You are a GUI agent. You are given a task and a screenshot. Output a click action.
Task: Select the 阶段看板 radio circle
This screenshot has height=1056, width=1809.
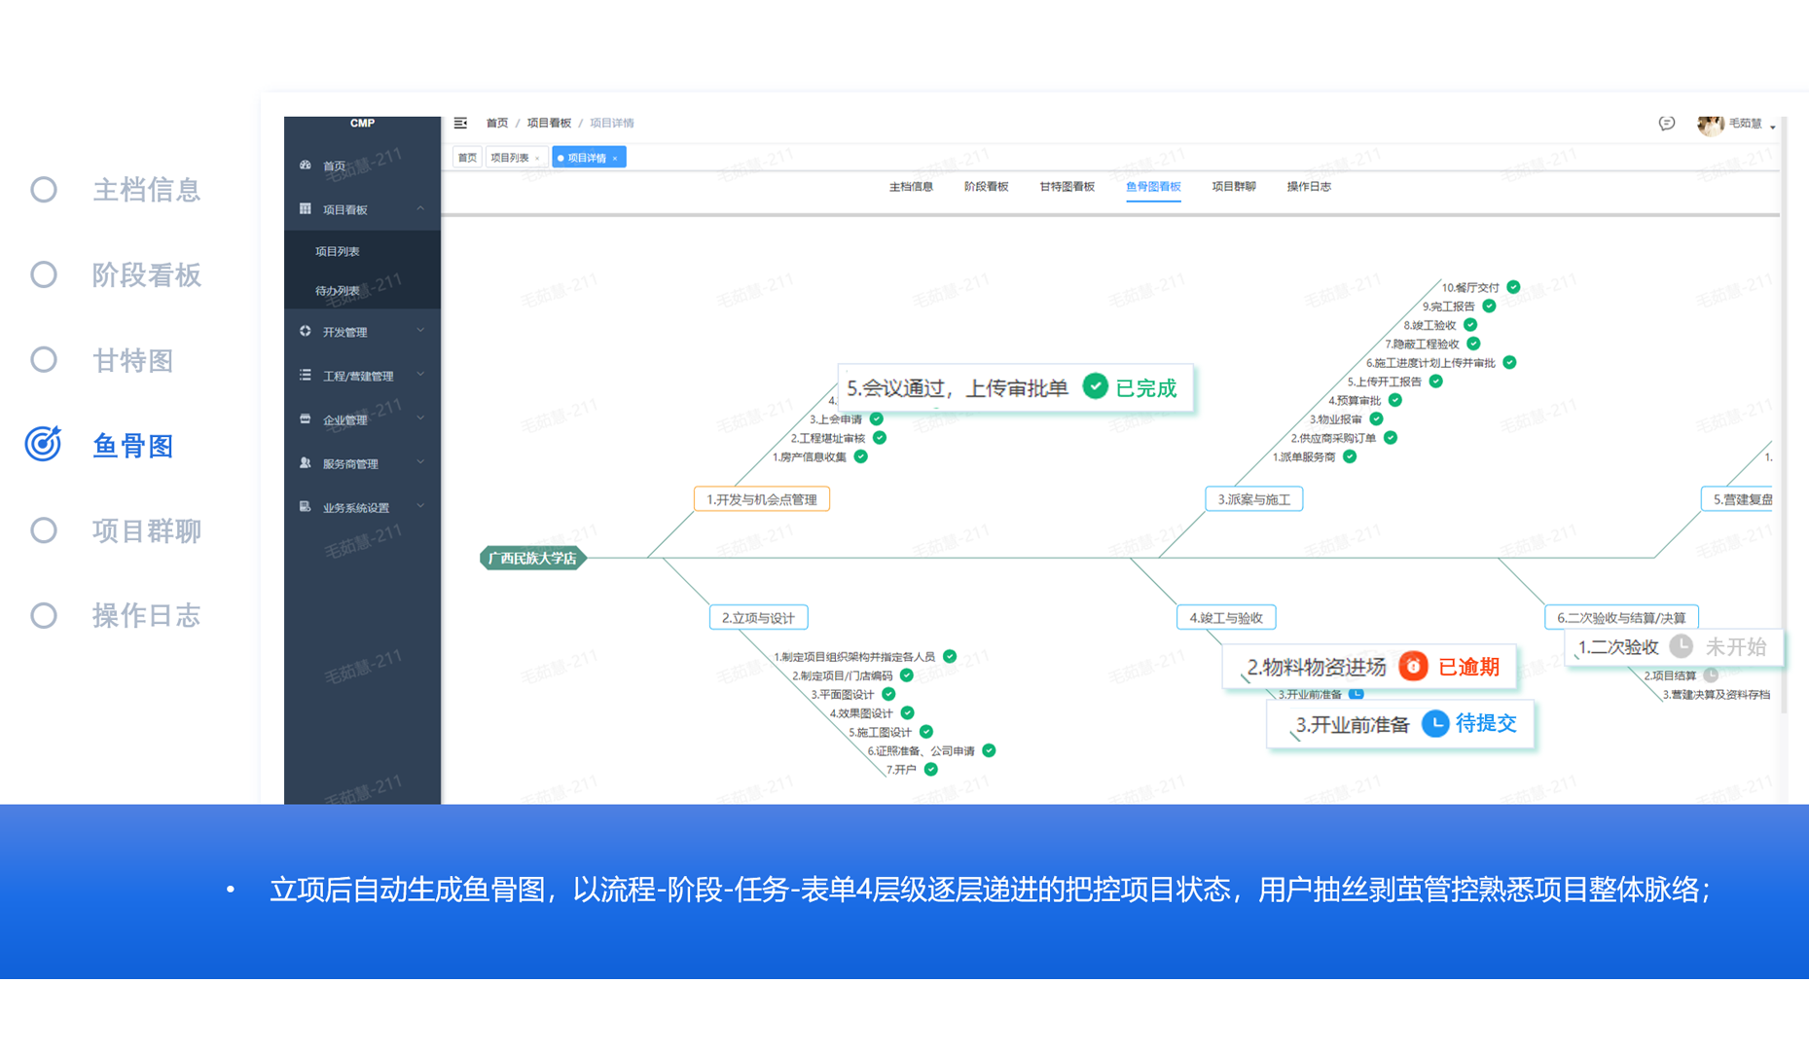tap(44, 274)
